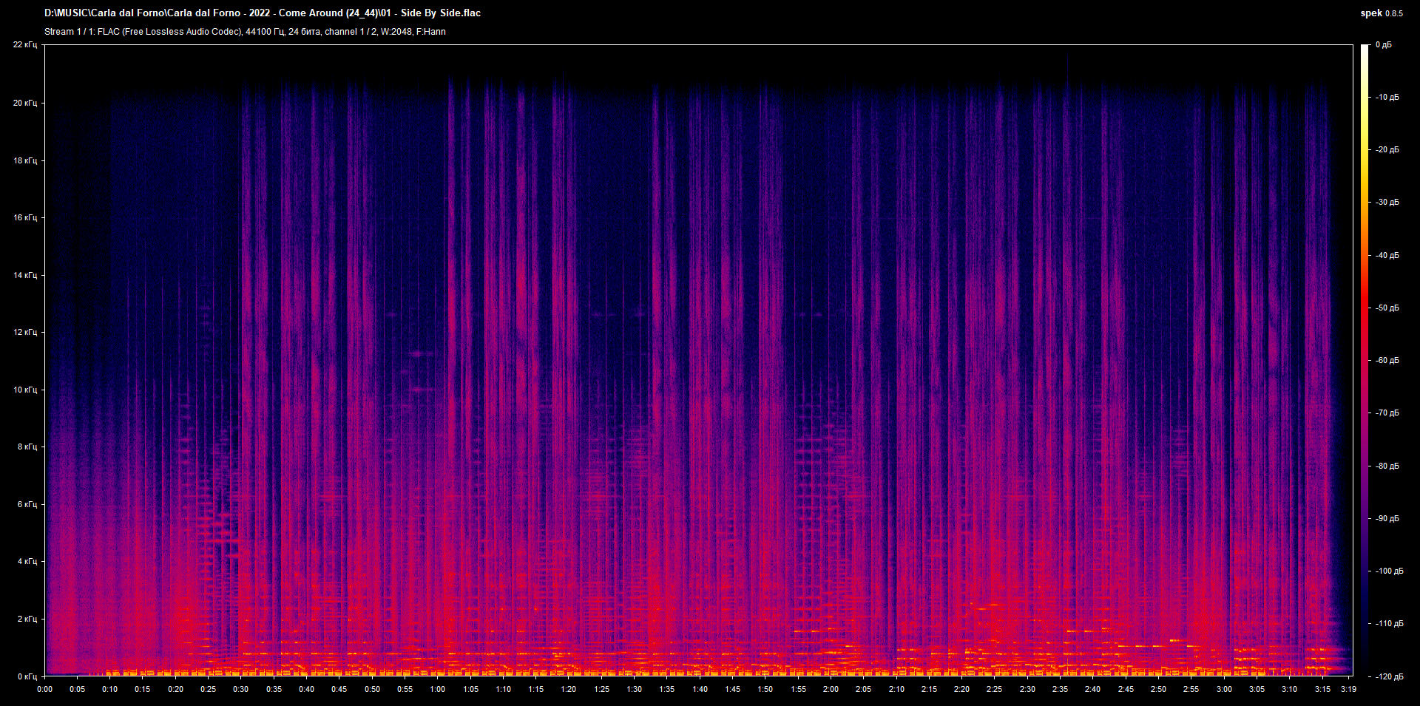This screenshot has height=706, width=1420.
Task: Click the '0 дБ' level scale label
Action: (x=1384, y=45)
